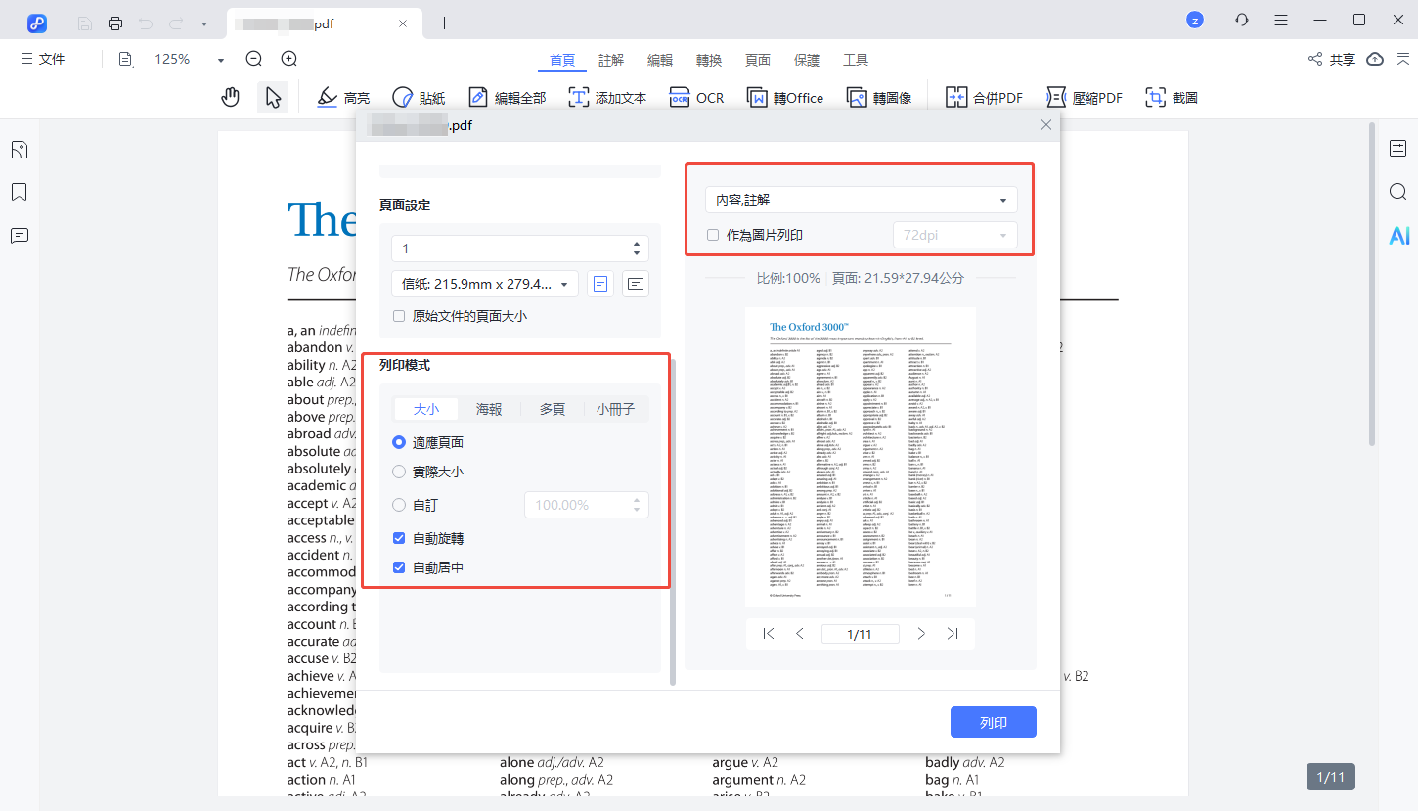Open the 內容,註解 print content dropdown
The width and height of the screenshot is (1418, 811).
click(860, 199)
